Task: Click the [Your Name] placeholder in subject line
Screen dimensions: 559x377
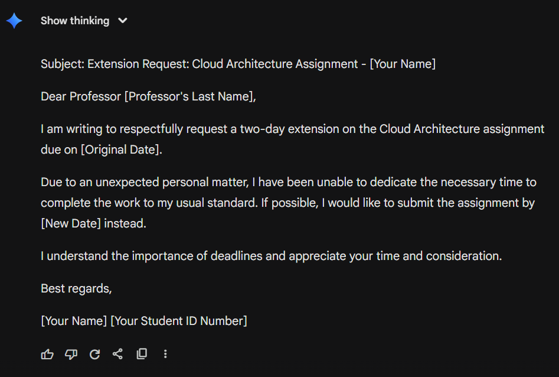Action: (403, 64)
